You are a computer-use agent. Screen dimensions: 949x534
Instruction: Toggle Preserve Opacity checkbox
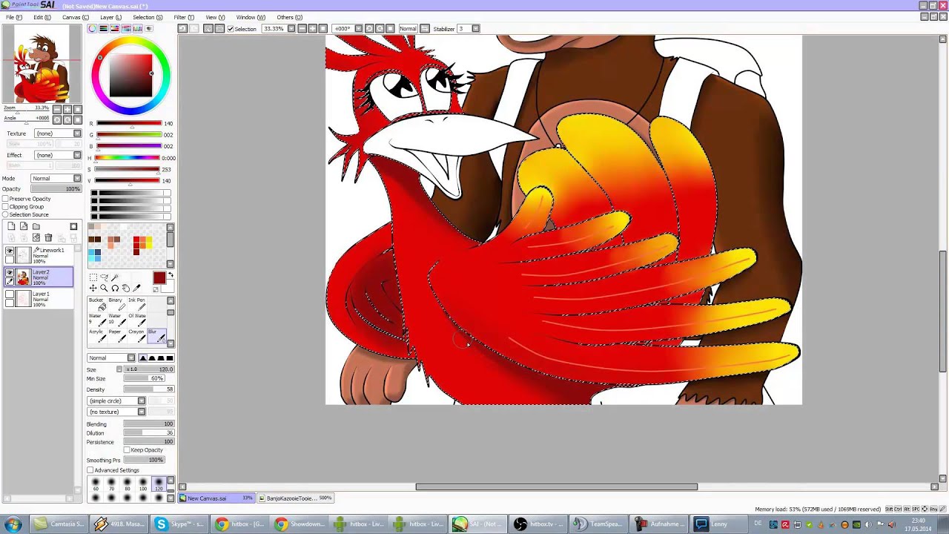point(5,199)
